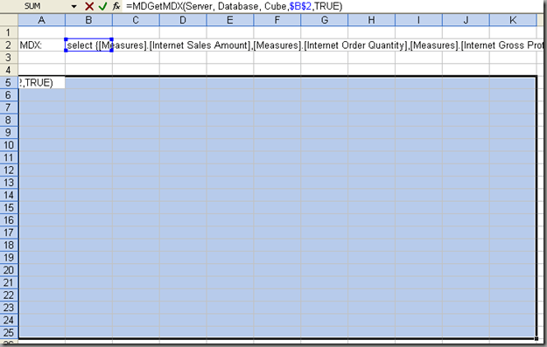The width and height of the screenshot is (547, 347).
Task: Select column K header
Action: tap(513, 20)
